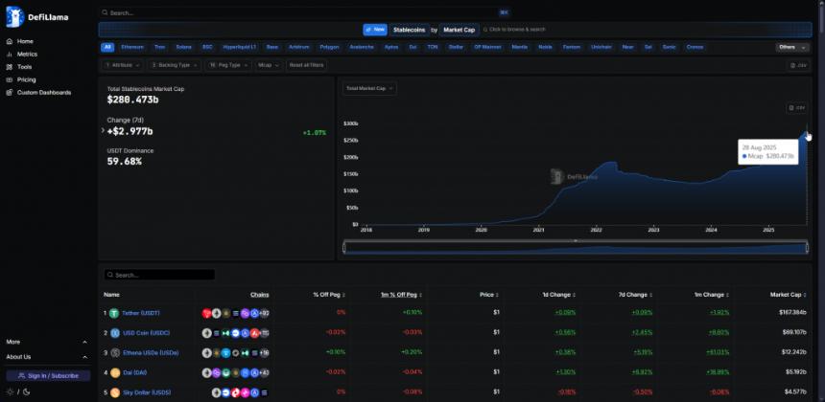
Task: Open Home via its house icon
Action: pyautogui.click(x=10, y=41)
